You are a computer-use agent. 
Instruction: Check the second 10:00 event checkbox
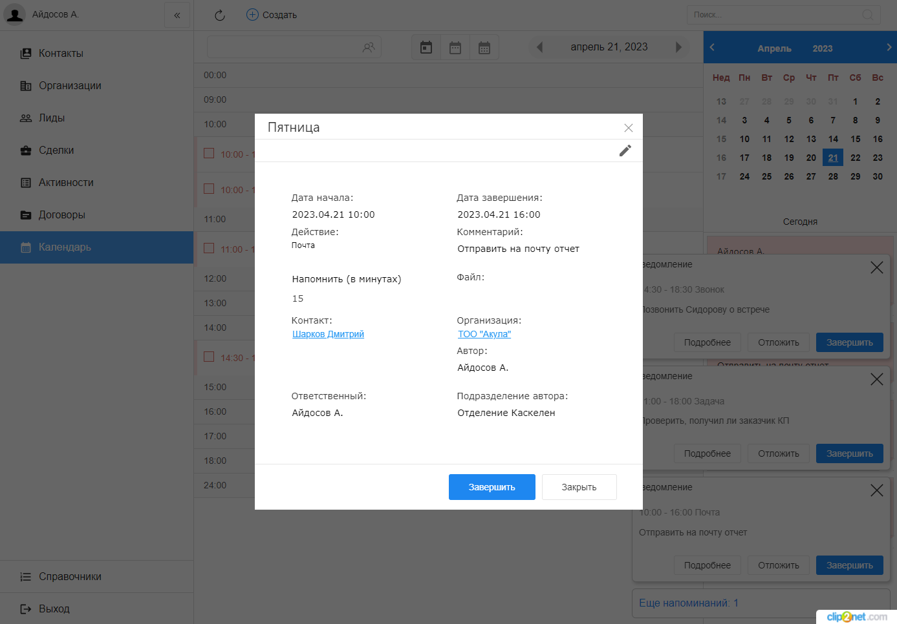(209, 189)
